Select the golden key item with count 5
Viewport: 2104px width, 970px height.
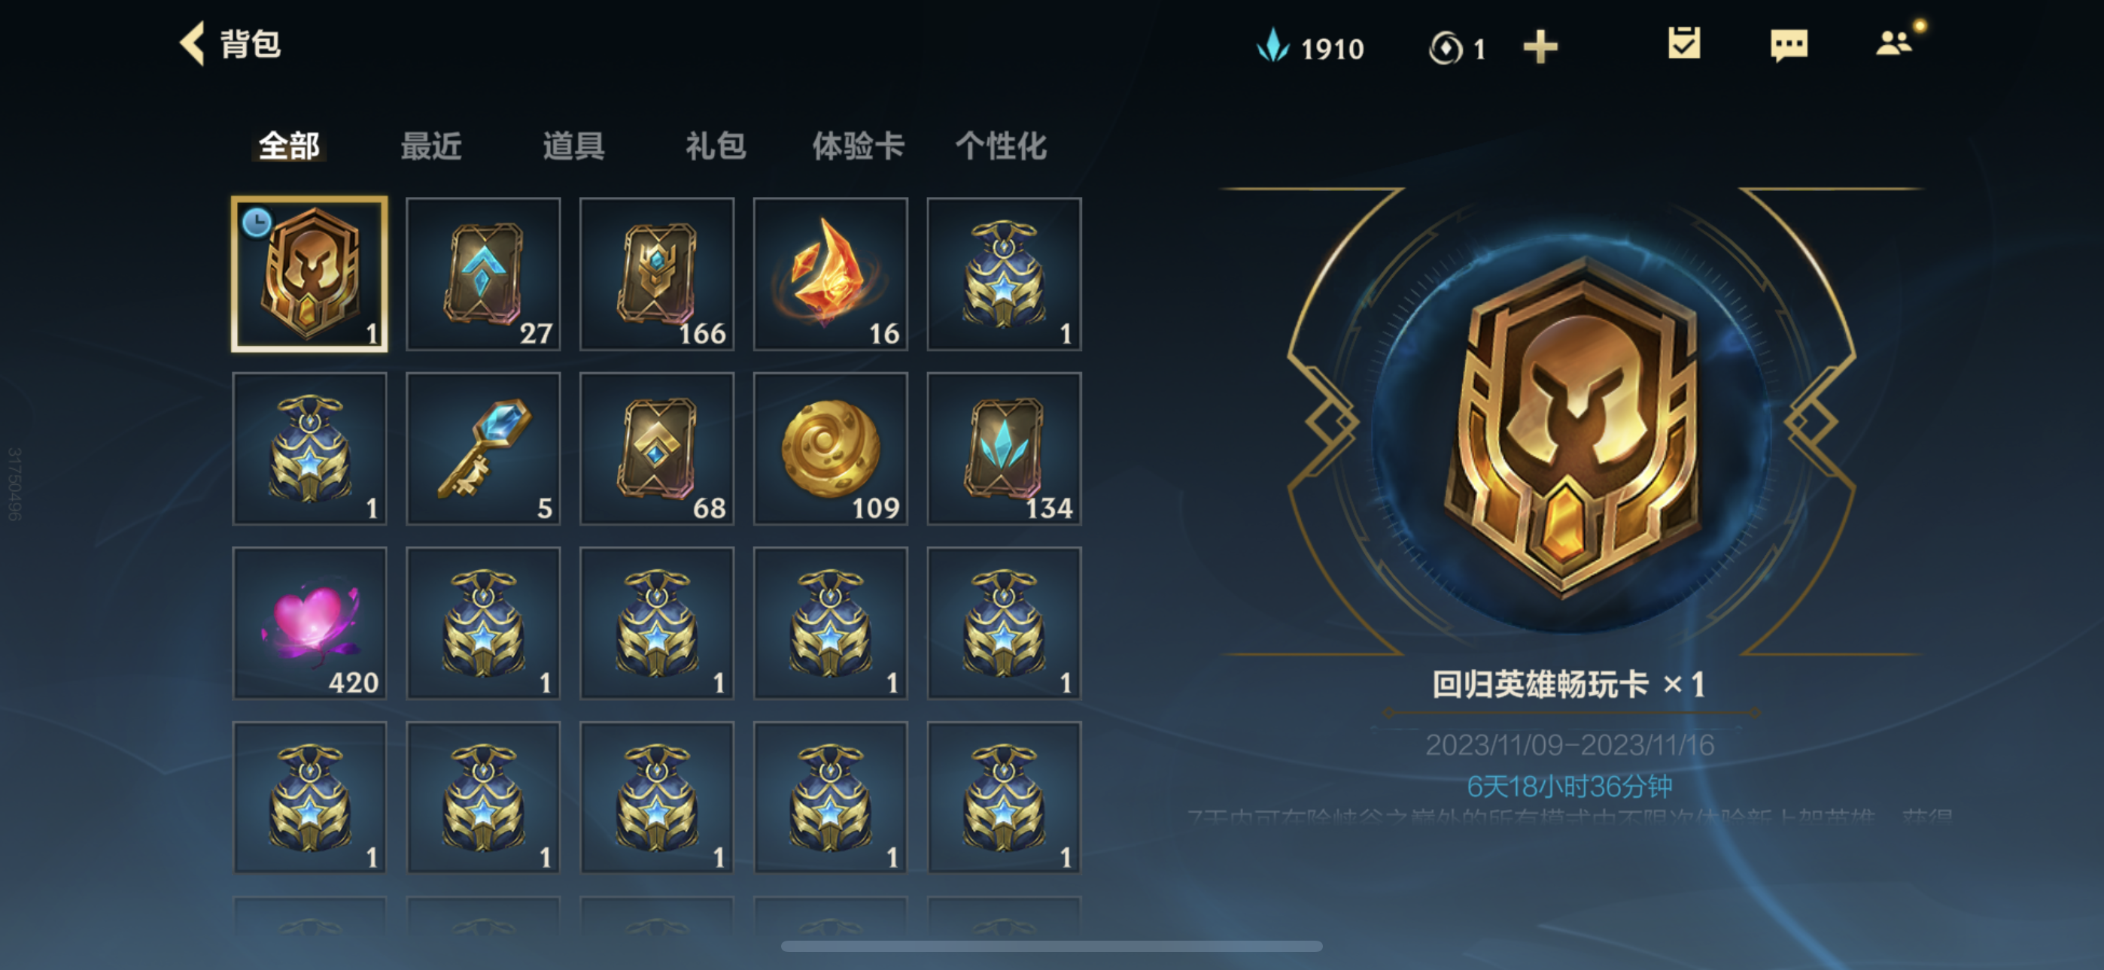[x=484, y=449]
